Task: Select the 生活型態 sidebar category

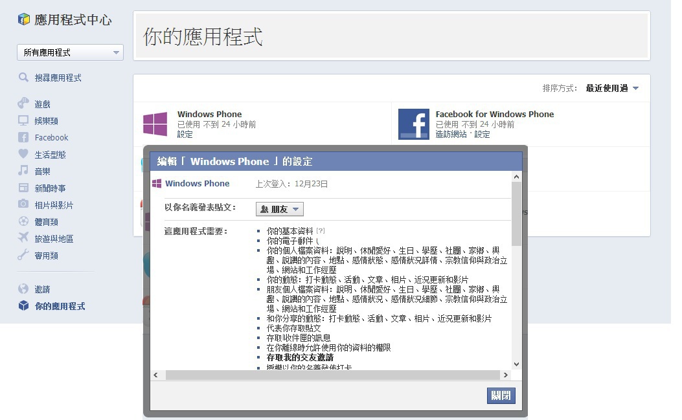Action: click(51, 155)
